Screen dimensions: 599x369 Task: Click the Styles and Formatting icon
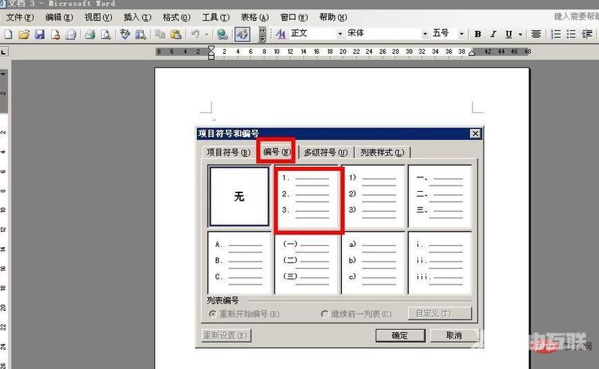click(281, 34)
